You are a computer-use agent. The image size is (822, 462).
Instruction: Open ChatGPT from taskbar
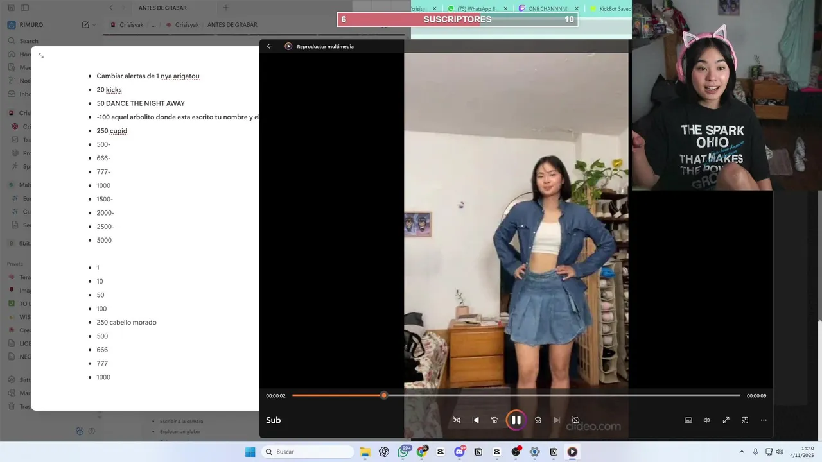click(x=384, y=452)
